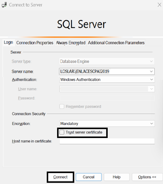Tick the Remember password checkbox
This screenshot has width=163, height=184.
pos(62,107)
